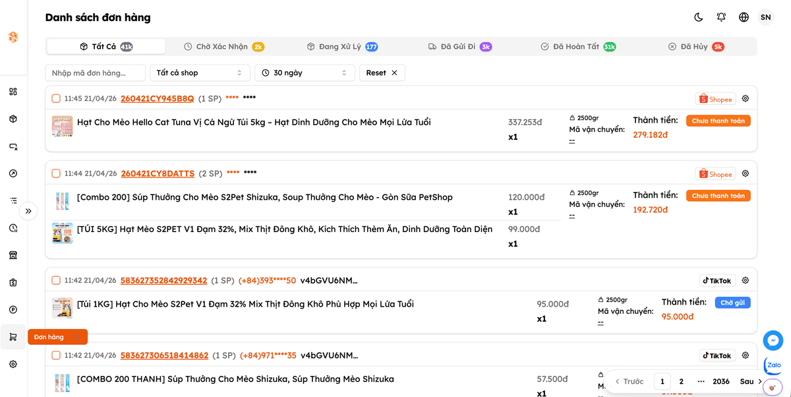Image resolution: width=791 pixels, height=397 pixels.
Task: Switch to the "Đã Gửi Đi" tab
Action: [460, 47]
